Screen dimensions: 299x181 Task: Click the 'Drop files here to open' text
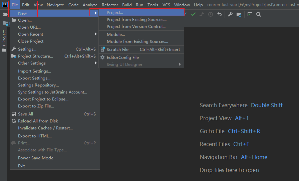[x=229, y=170]
